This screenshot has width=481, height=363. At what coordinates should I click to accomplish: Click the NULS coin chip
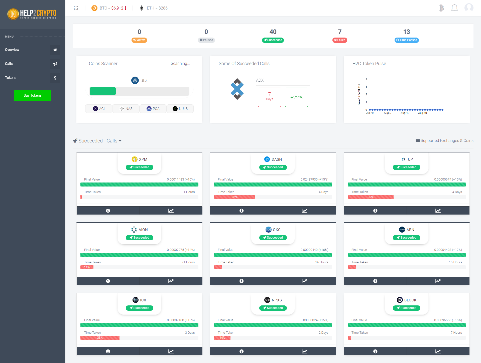click(180, 109)
